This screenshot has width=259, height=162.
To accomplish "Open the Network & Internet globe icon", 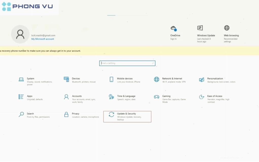I will 157,79.
